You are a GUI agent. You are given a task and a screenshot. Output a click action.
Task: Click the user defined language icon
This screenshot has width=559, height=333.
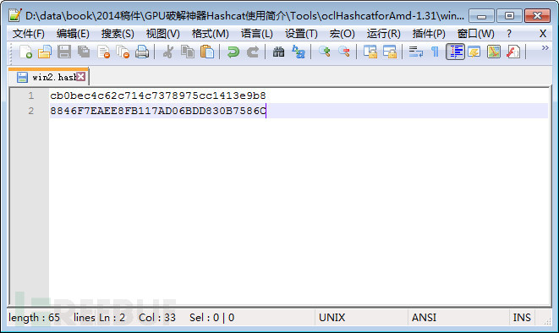474,52
